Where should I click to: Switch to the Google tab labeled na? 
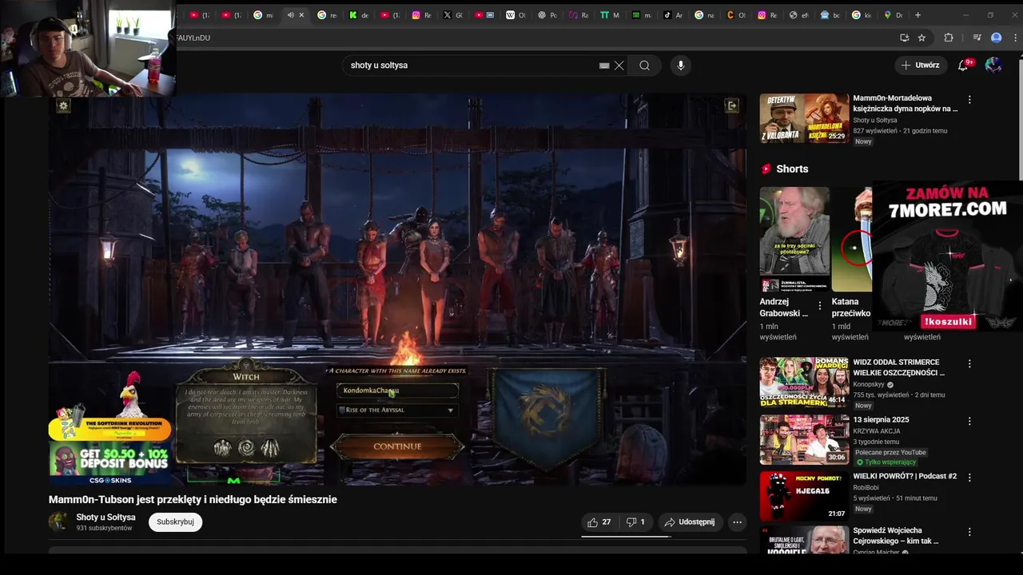pyautogui.click(x=705, y=15)
